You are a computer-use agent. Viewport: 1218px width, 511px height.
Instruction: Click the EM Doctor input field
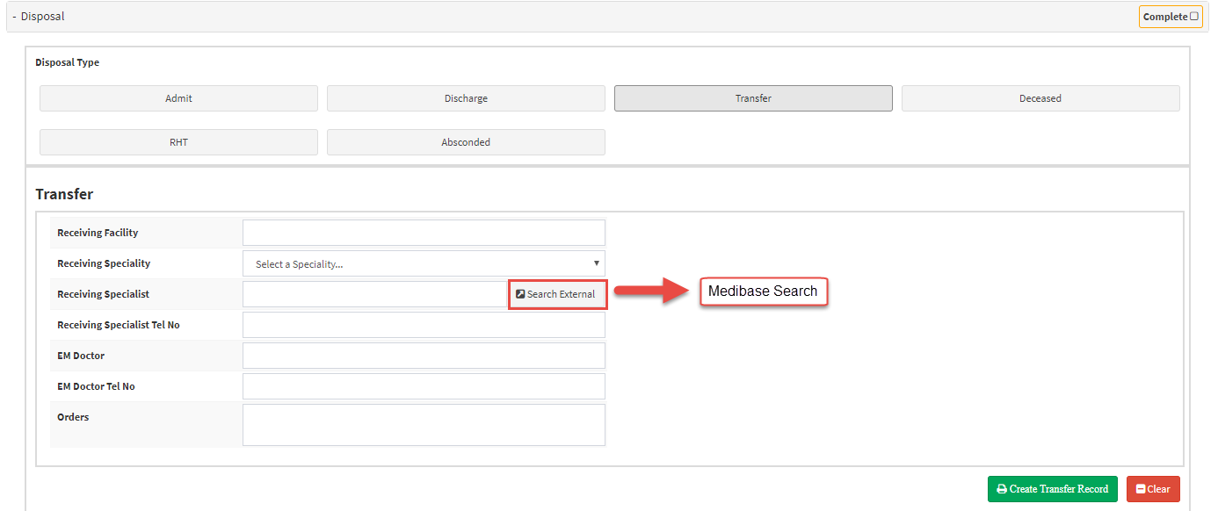[x=424, y=356]
